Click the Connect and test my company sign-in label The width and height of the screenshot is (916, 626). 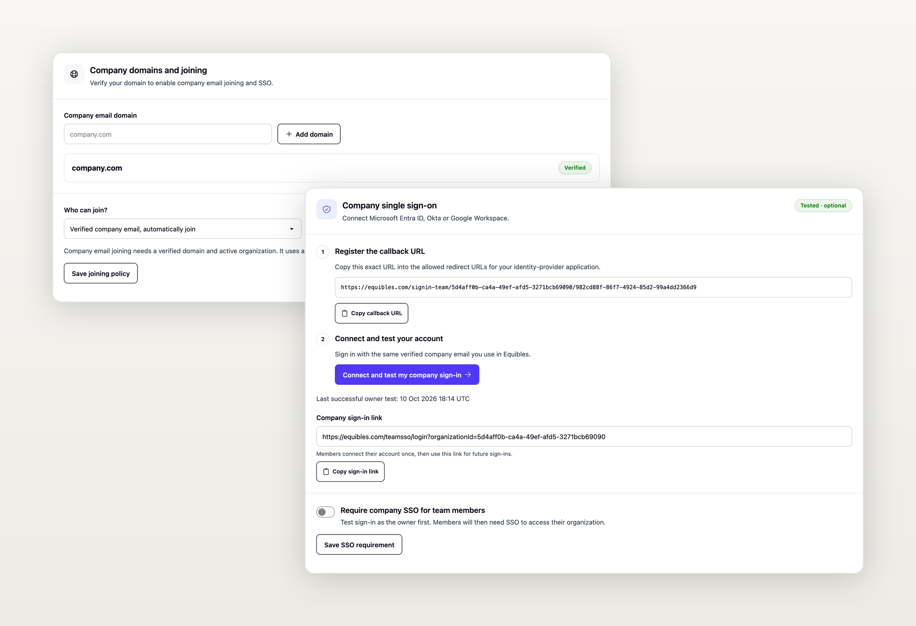[x=402, y=375]
